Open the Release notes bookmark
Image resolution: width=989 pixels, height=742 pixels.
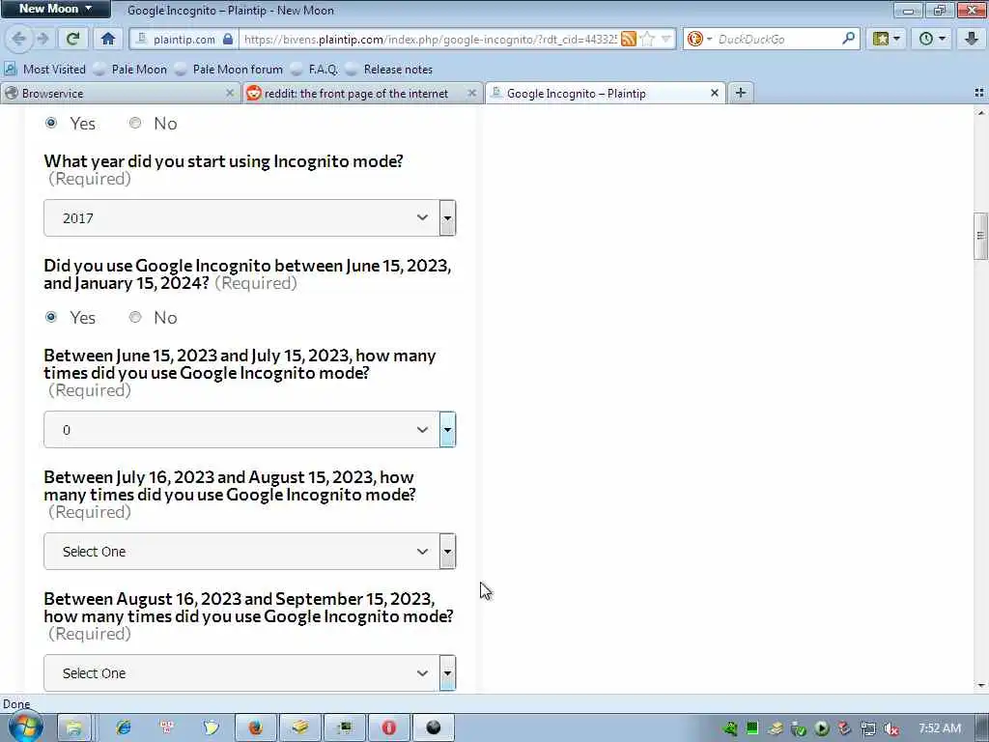(389, 70)
